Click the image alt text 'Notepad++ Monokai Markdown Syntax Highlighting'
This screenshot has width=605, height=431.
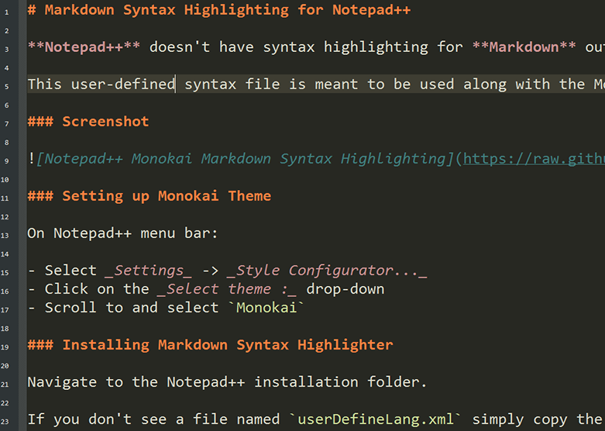[x=245, y=159]
